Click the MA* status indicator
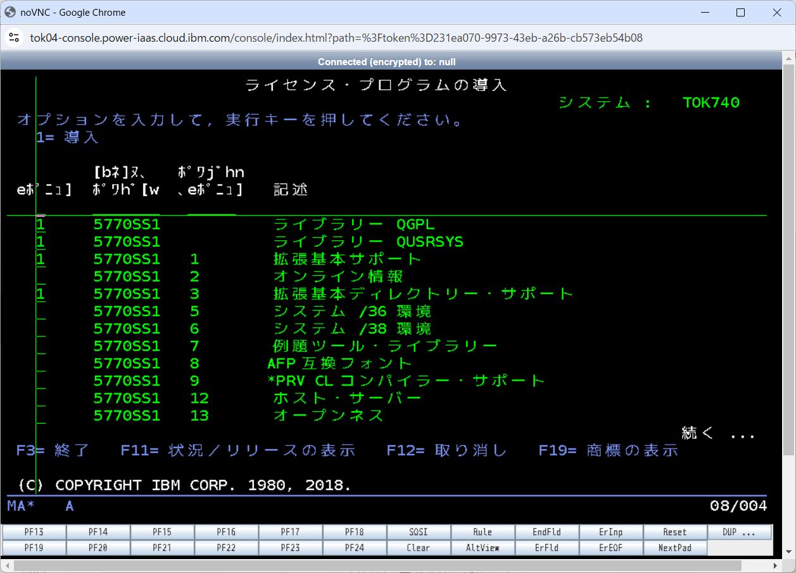The image size is (796, 573). [x=21, y=506]
